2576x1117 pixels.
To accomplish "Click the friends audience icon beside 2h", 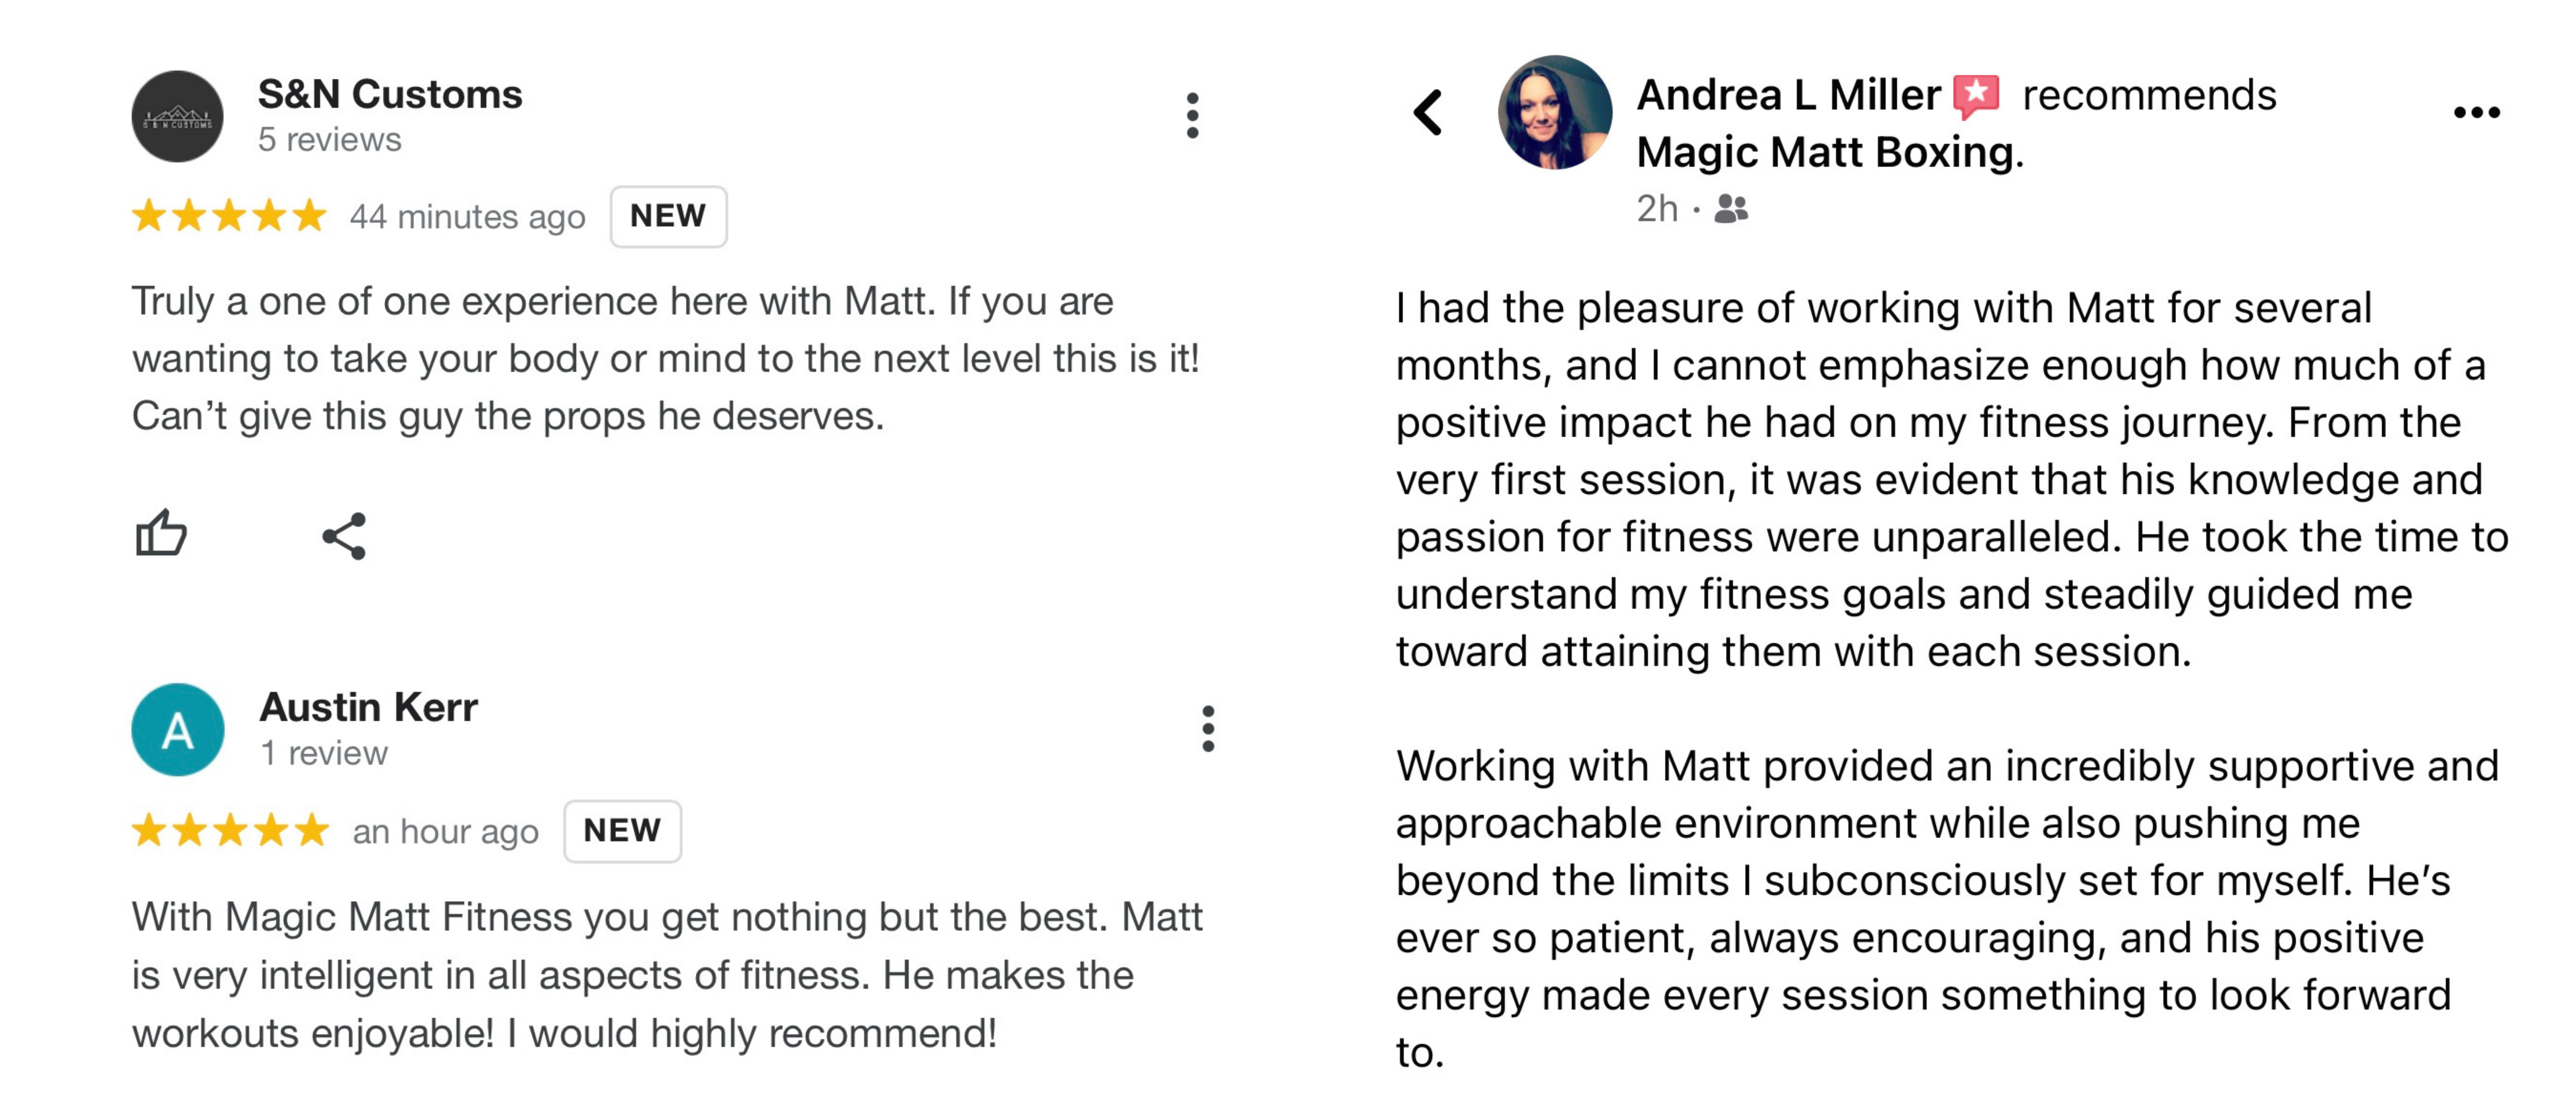I will coord(1731,209).
